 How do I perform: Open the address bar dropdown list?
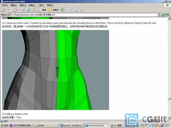coord(159,15)
